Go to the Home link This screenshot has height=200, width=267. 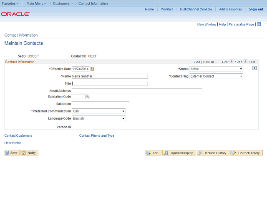[x=149, y=9]
